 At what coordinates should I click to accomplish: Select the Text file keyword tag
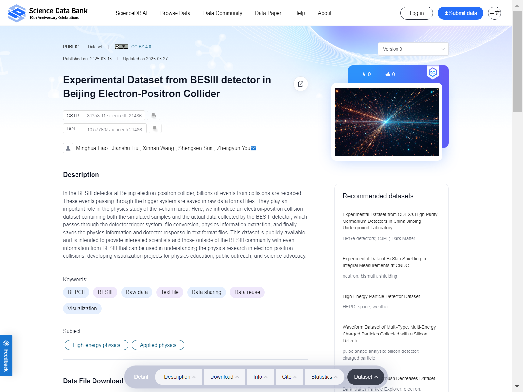pos(170,292)
